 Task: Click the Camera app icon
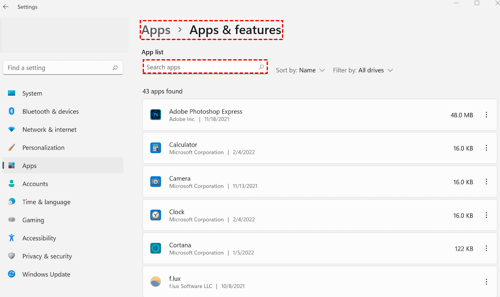[x=155, y=182]
